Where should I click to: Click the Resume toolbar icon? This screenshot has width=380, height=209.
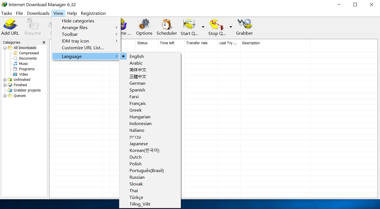point(33,24)
